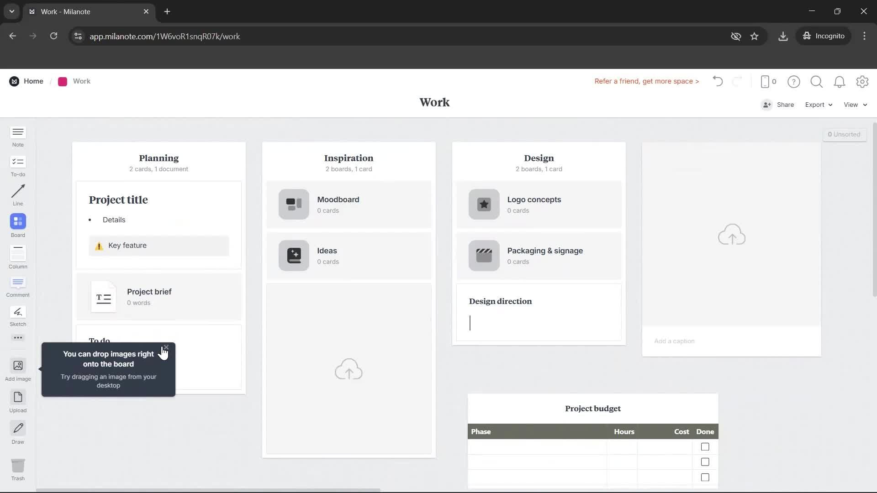Open workspace settings gear
The image size is (877, 493).
[x=862, y=81]
